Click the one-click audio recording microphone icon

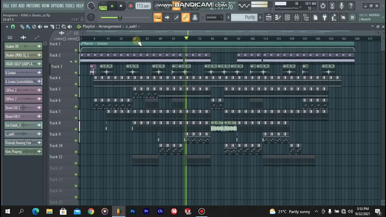pos(342,6)
